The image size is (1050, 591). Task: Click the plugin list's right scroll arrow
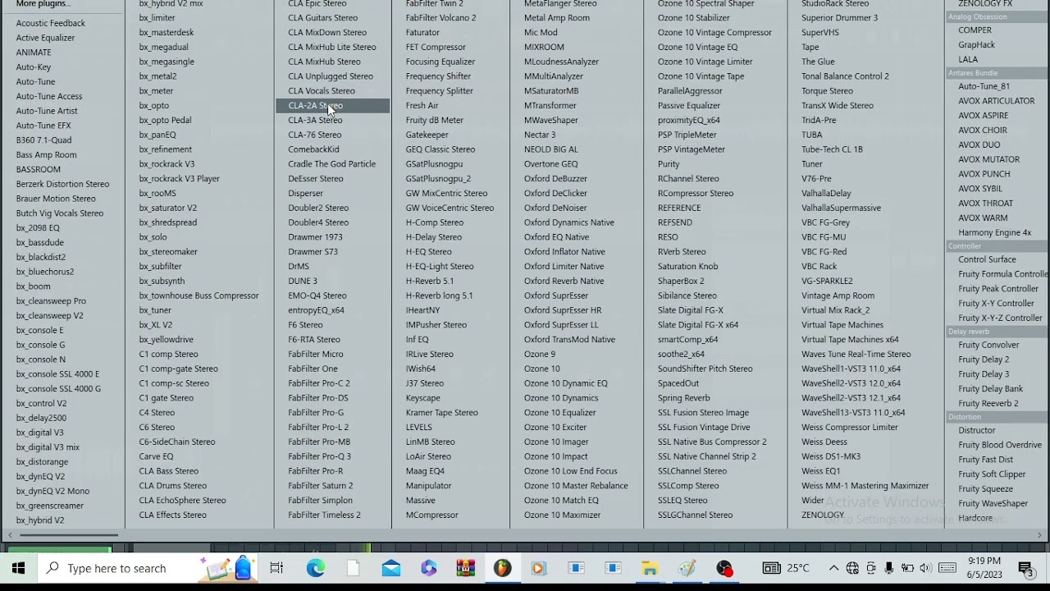[x=1039, y=535]
